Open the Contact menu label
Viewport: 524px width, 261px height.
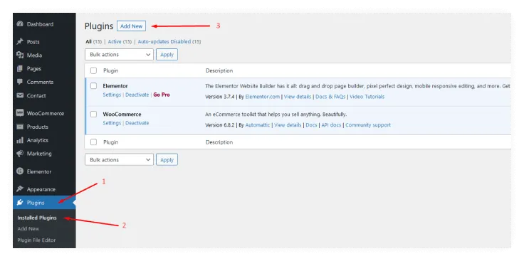point(36,95)
